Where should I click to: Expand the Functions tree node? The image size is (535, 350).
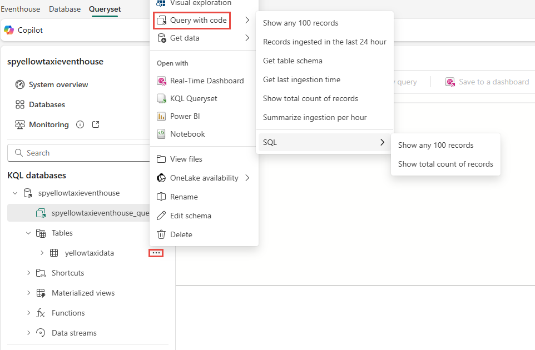coord(28,313)
